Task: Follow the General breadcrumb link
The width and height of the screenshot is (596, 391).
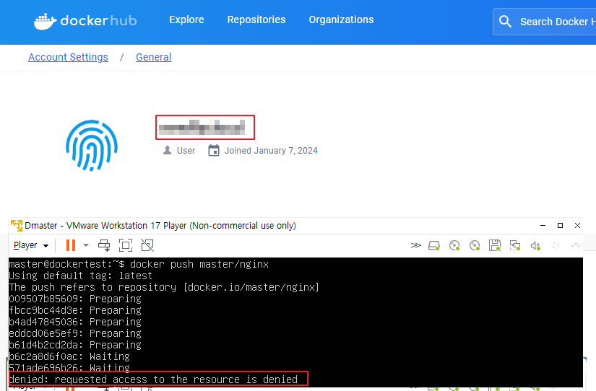Action: [154, 57]
